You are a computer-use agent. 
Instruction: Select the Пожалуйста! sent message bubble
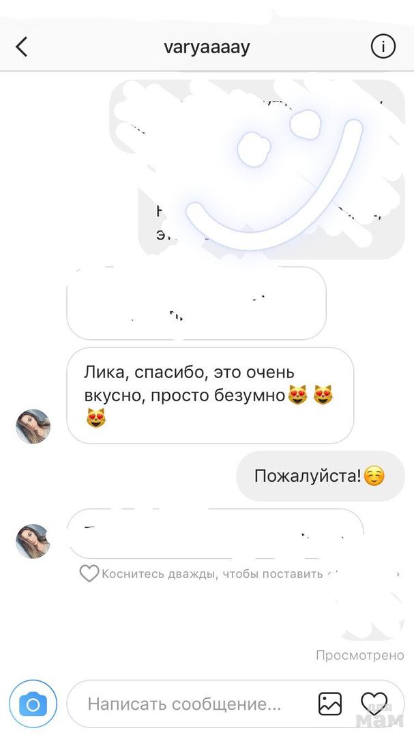coord(321,476)
